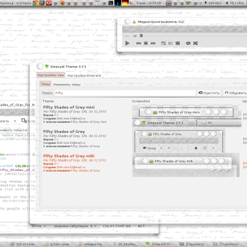Open the Система menu in top panel
This screenshot has height=247, width=247.
[23, 3]
